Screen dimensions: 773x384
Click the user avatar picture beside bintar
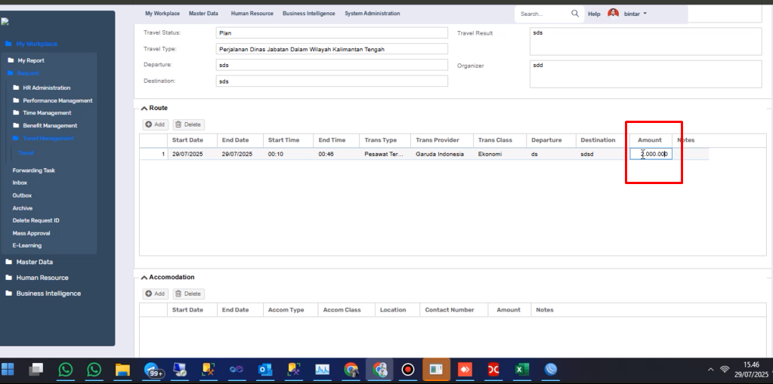tap(613, 14)
